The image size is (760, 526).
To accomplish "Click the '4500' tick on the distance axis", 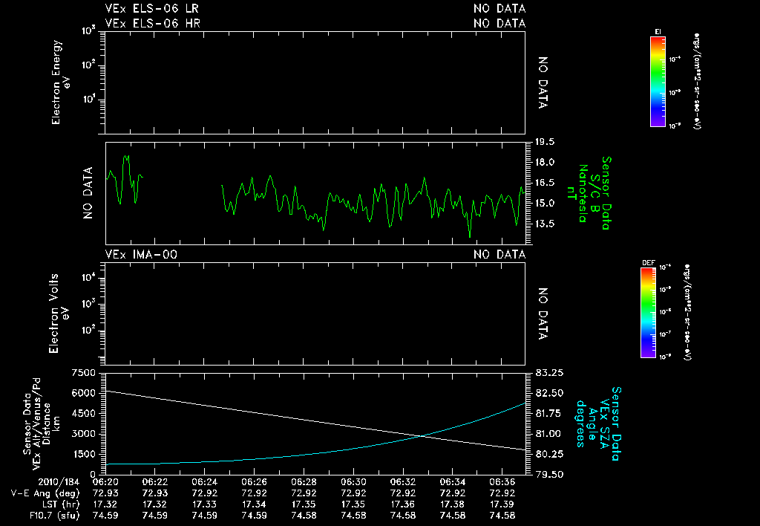I will (83, 413).
